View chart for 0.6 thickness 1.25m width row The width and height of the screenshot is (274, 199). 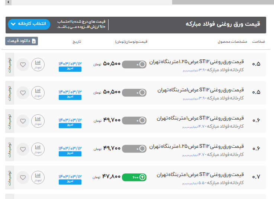[38, 149]
